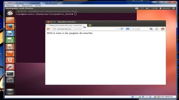Screen dimensions: 179x100
Task: Open URL bar history dropdown arrow
Action: [119, 29]
